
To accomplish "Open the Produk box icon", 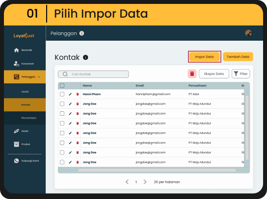I will [16, 144].
